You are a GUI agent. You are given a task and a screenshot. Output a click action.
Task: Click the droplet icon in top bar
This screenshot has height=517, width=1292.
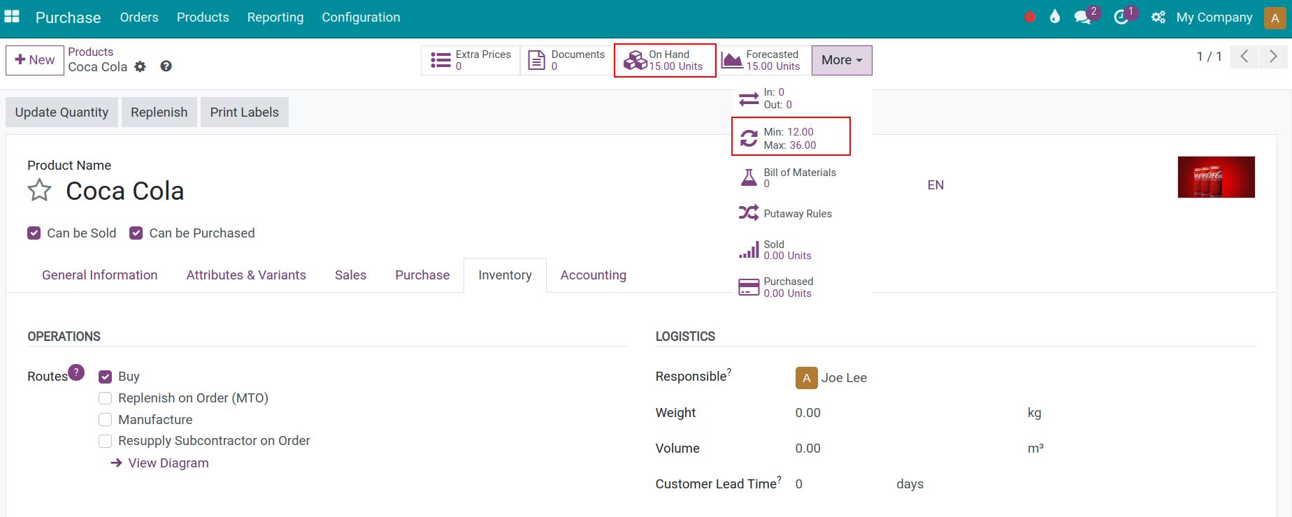[1055, 17]
